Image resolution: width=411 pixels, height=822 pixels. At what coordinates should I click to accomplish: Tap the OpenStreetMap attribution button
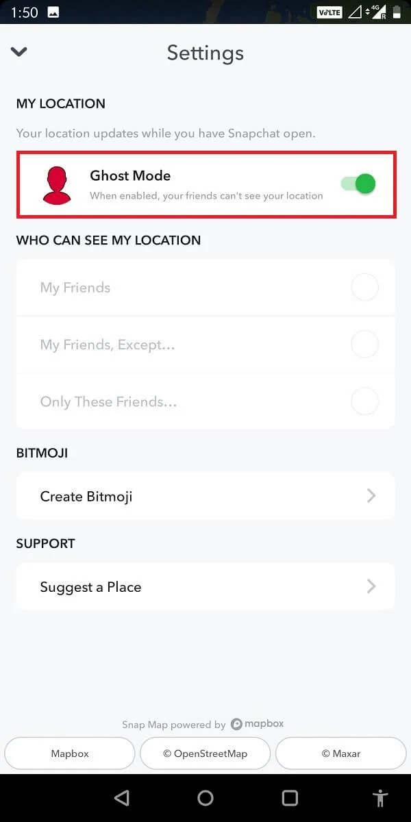click(x=205, y=753)
